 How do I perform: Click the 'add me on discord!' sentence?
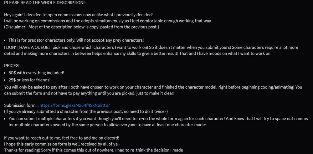coord(62,138)
